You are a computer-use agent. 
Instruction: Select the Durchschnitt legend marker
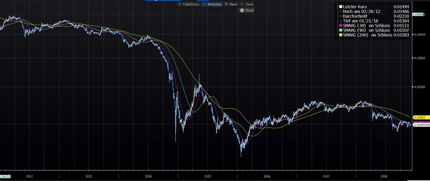pyautogui.click(x=340, y=16)
